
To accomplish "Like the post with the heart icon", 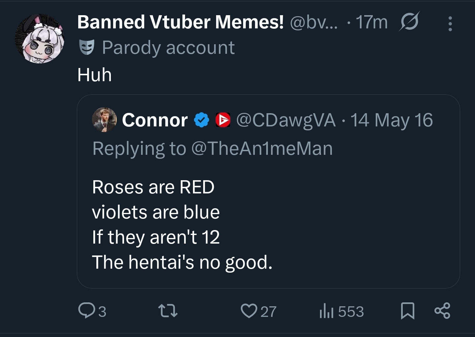I will point(249,311).
